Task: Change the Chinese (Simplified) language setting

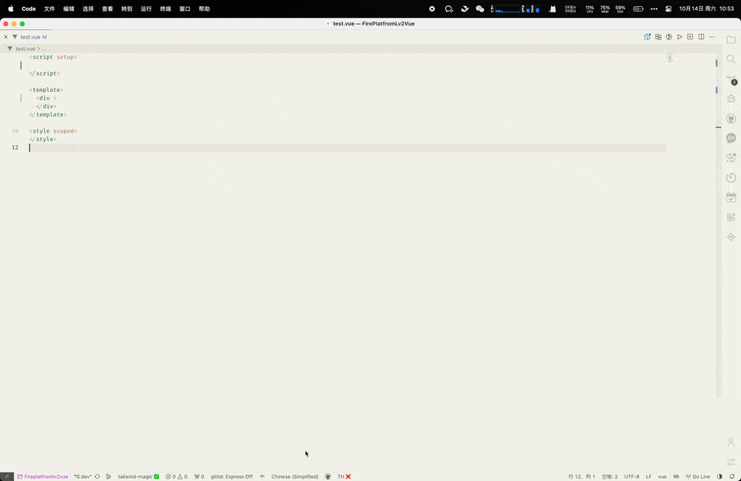Action: tap(295, 476)
